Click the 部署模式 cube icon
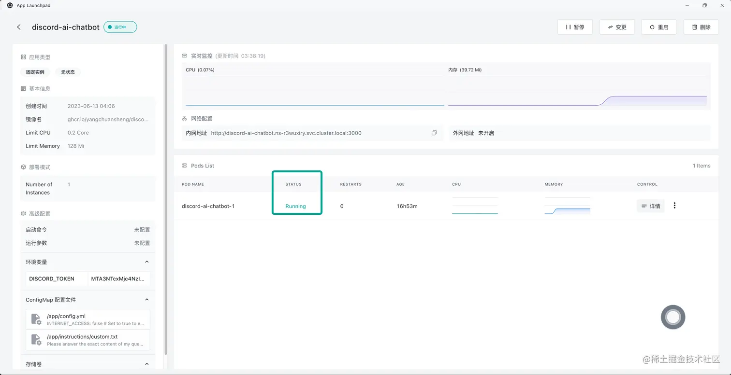 (x=23, y=167)
